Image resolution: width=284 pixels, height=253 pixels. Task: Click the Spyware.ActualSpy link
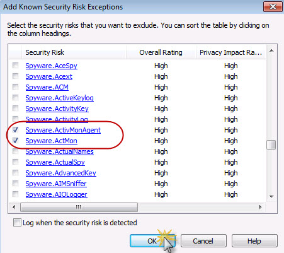55,162
